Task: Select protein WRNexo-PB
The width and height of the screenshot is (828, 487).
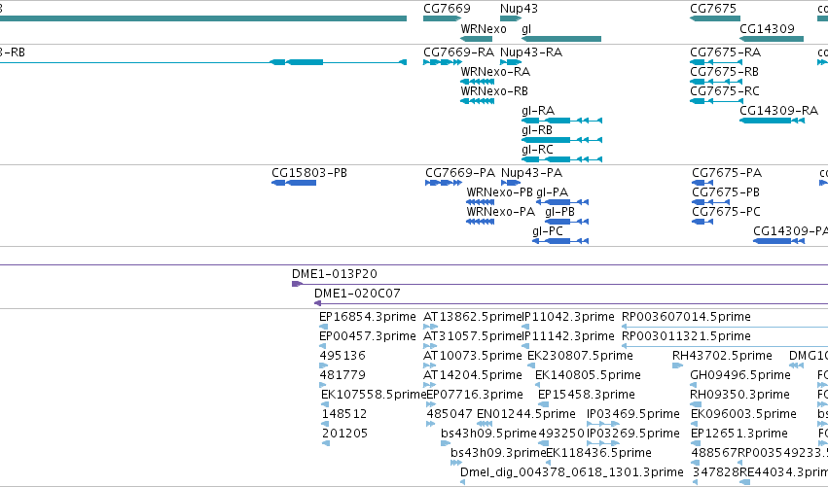Action: point(499,192)
